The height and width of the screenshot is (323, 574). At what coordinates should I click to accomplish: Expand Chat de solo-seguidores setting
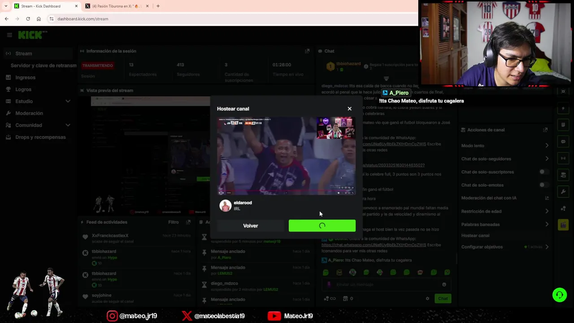pyautogui.click(x=505, y=159)
